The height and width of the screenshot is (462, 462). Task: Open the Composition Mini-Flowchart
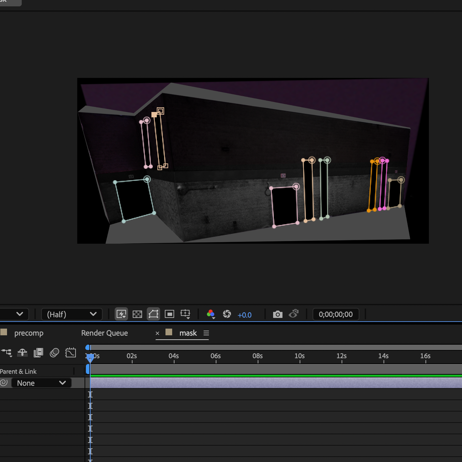pyautogui.click(x=7, y=352)
